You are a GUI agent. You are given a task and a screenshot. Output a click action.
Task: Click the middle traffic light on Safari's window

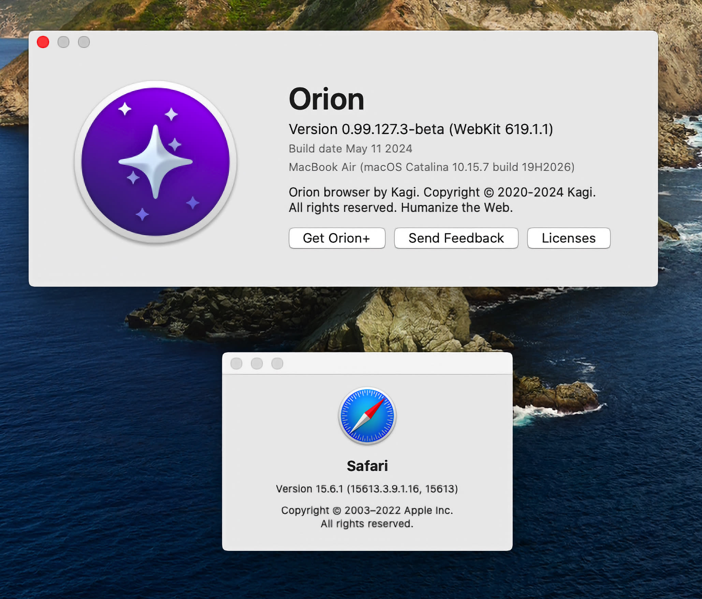click(257, 363)
